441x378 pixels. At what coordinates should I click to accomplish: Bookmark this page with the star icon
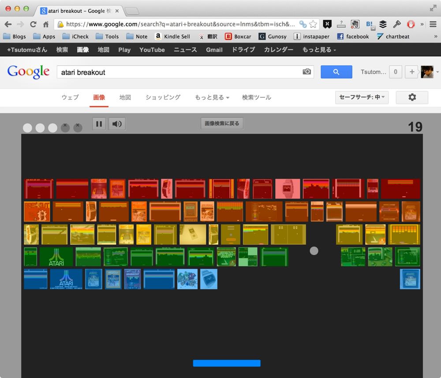click(x=313, y=24)
